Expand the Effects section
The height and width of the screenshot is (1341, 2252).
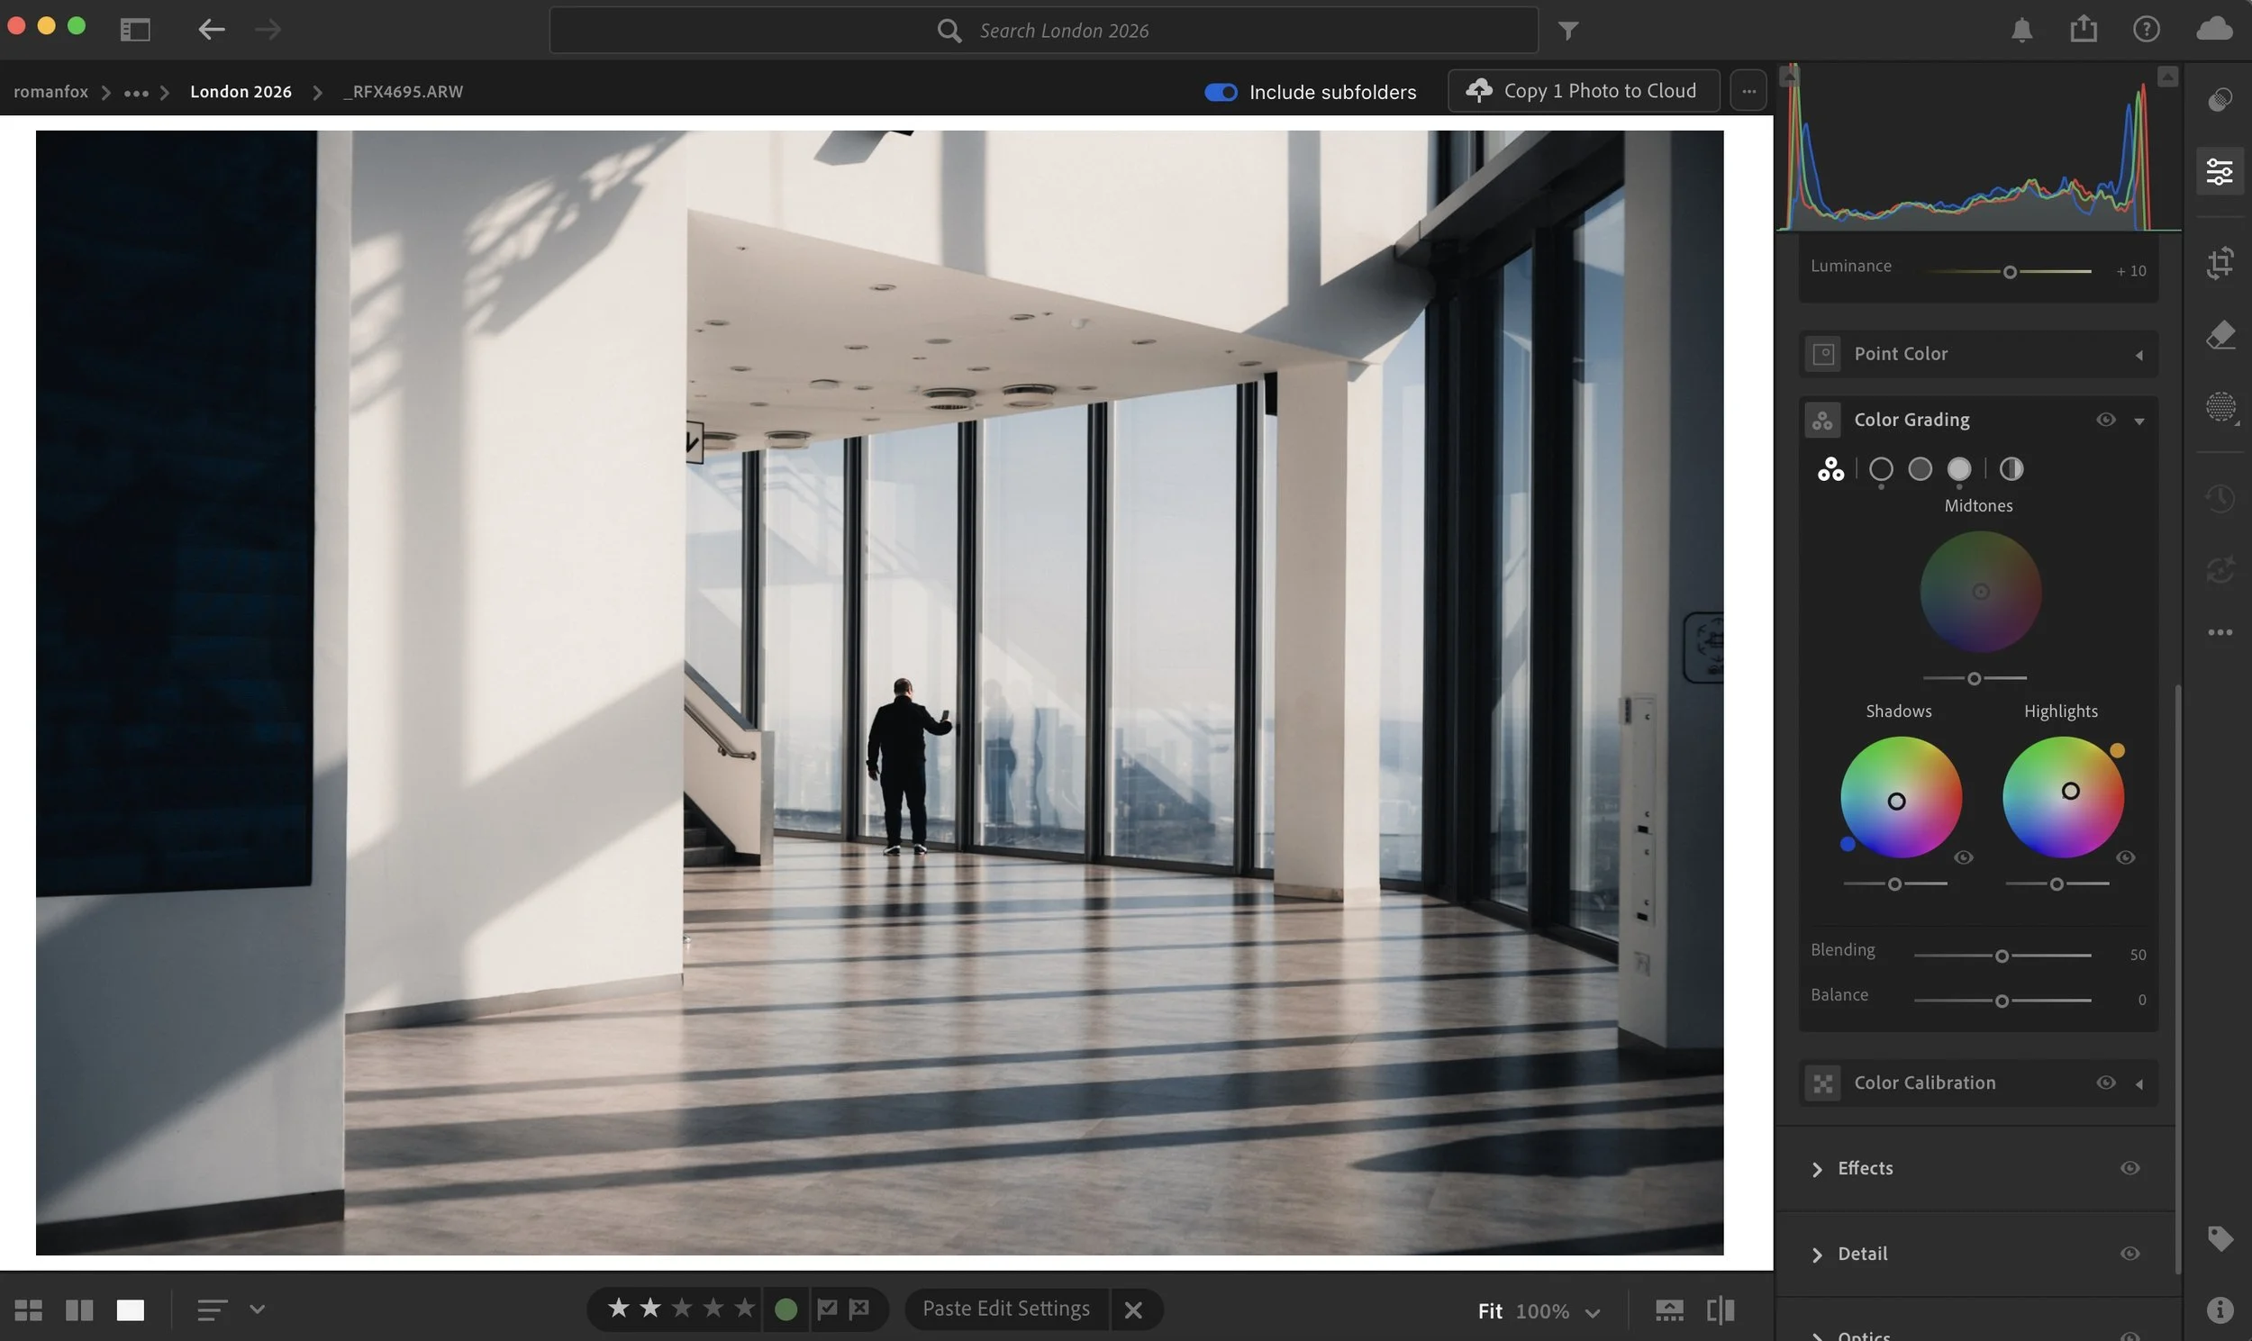1816,1168
